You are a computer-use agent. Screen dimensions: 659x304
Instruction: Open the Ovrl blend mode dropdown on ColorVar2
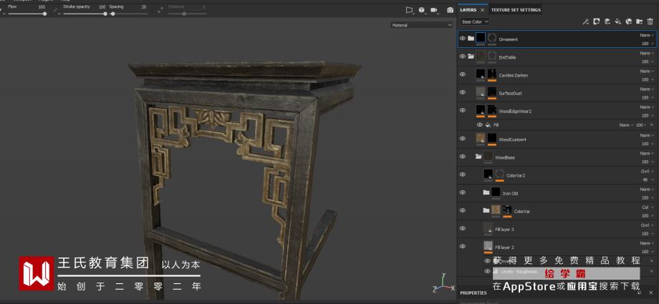tap(647, 172)
